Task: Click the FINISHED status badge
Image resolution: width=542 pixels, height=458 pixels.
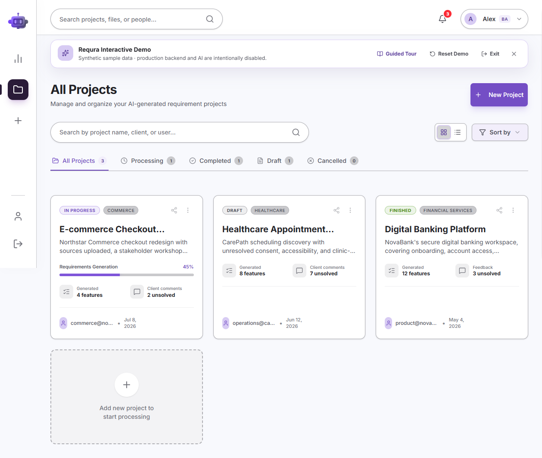Action: 400,210
